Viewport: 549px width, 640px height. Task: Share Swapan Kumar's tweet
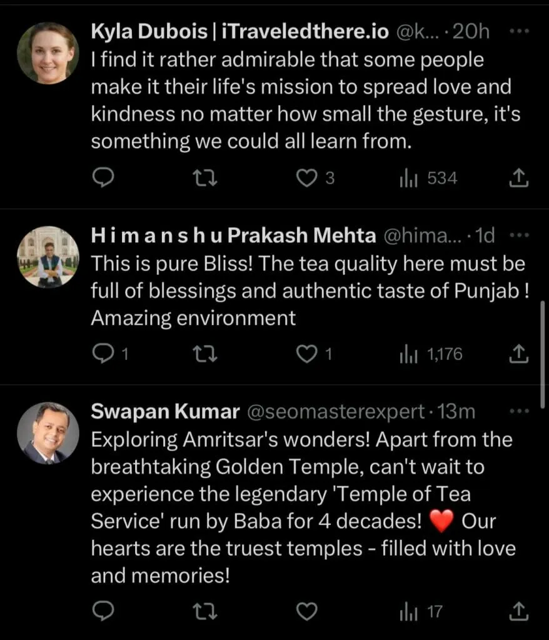[x=519, y=611]
